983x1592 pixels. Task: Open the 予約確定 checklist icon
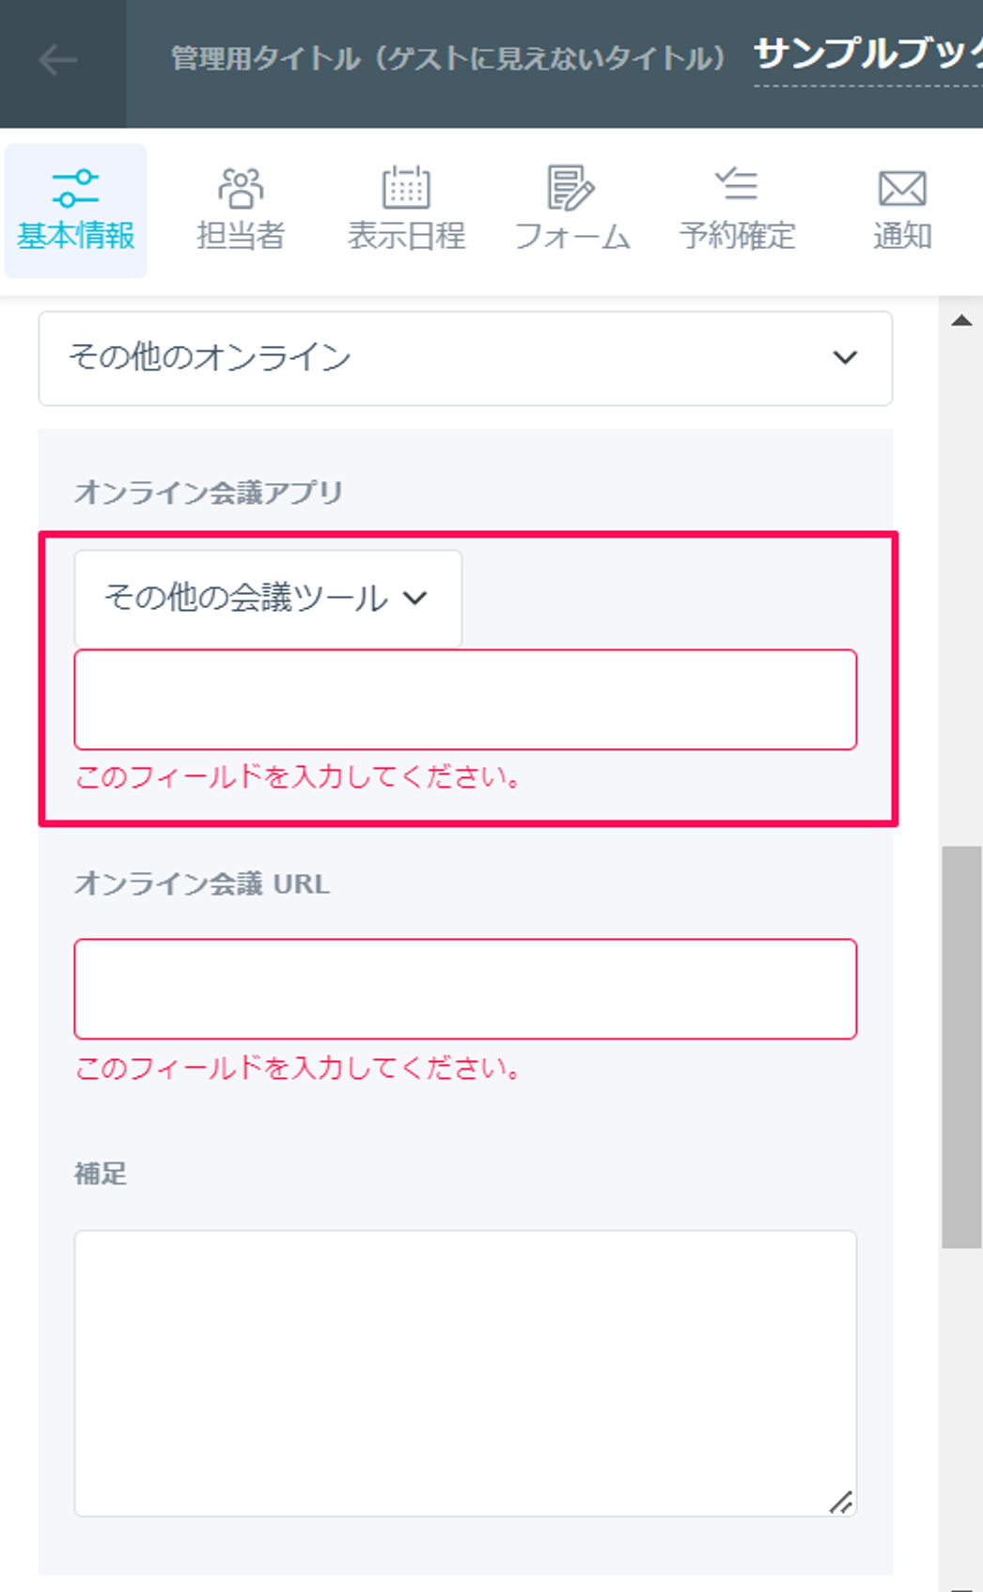pyautogui.click(x=737, y=184)
